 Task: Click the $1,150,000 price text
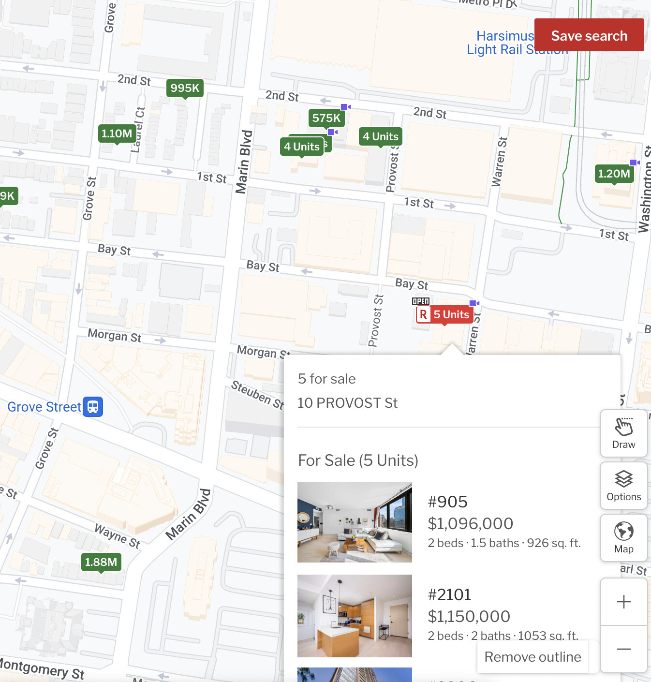[x=469, y=616]
